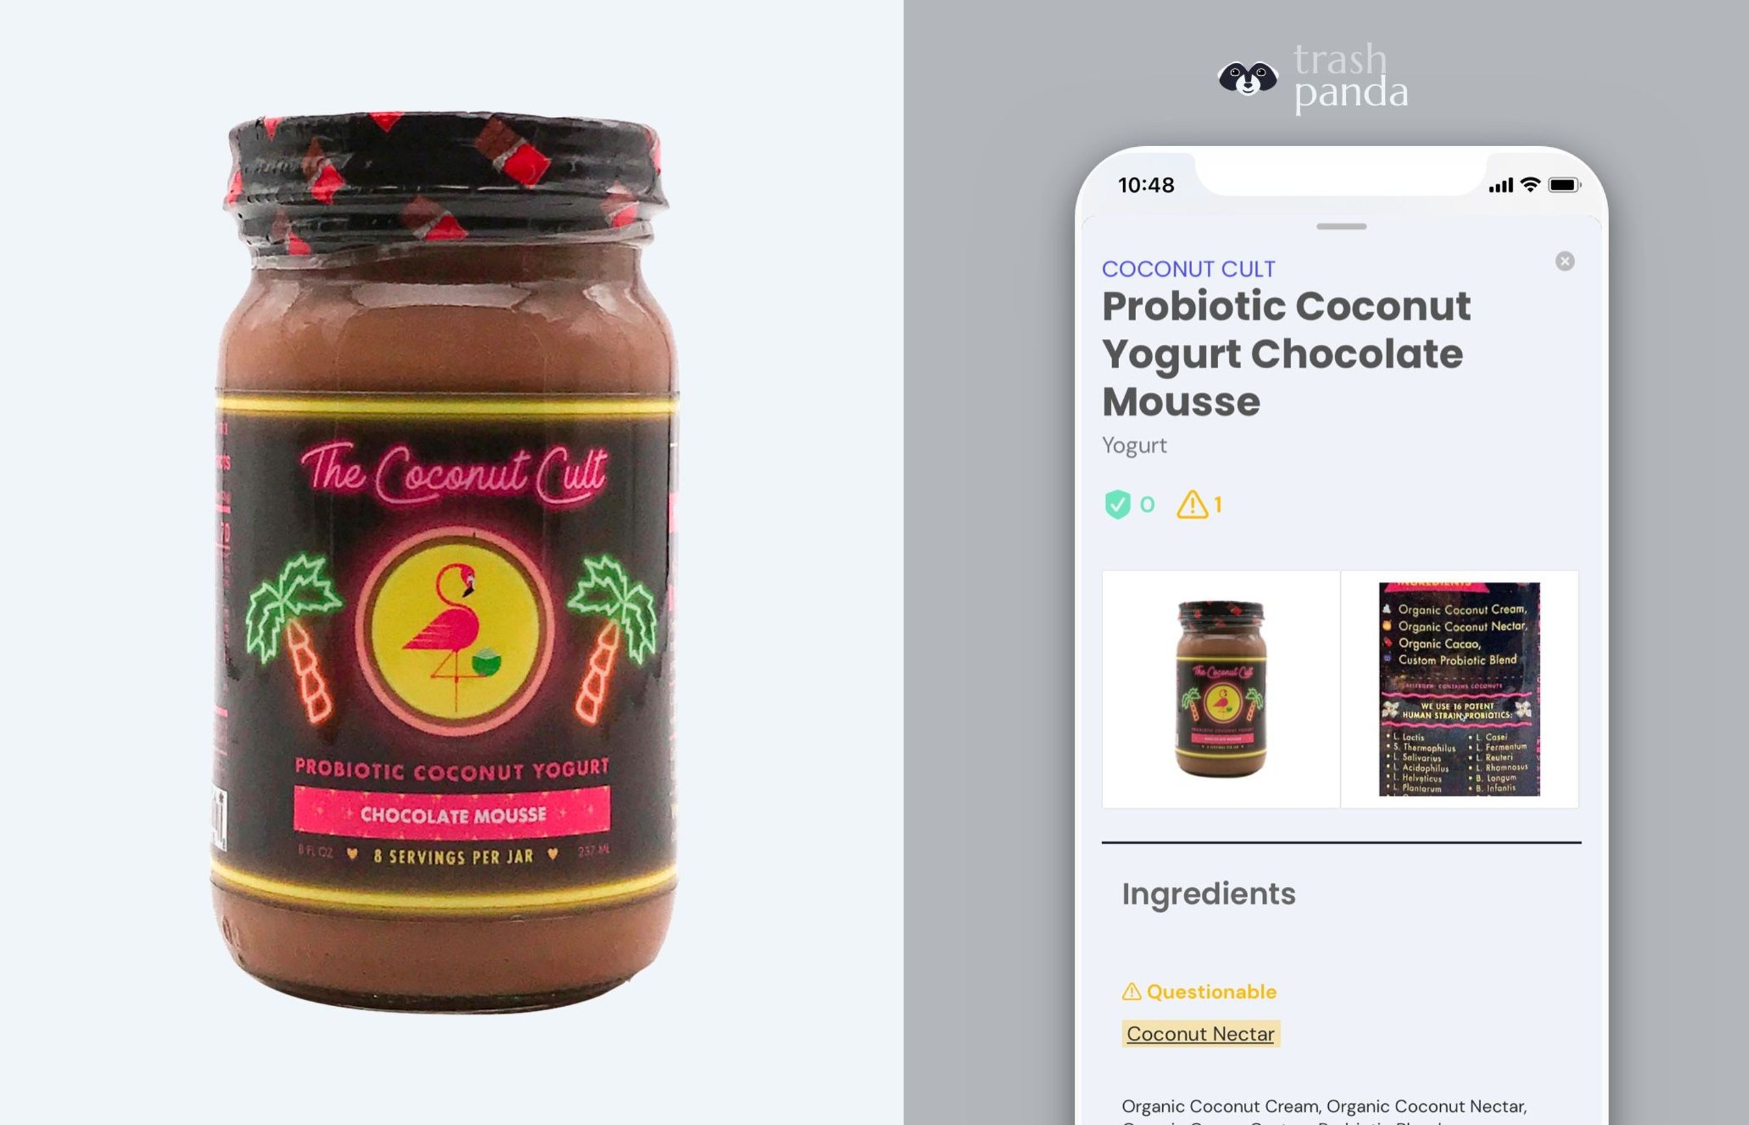Open the COCONUT CULT brand link

pyautogui.click(x=1188, y=269)
